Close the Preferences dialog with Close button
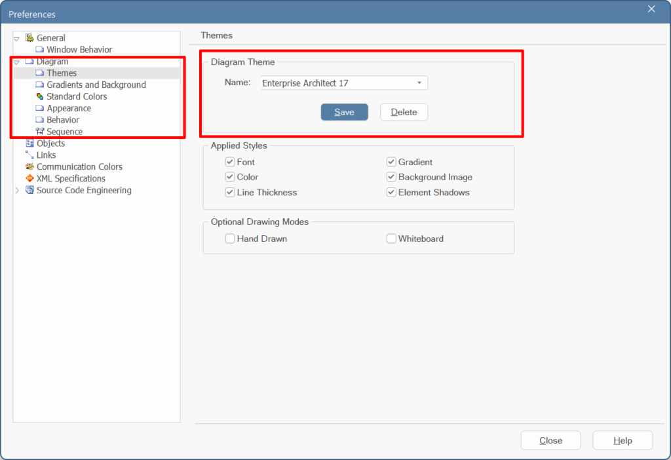This screenshot has width=671, height=460. [550, 440]
